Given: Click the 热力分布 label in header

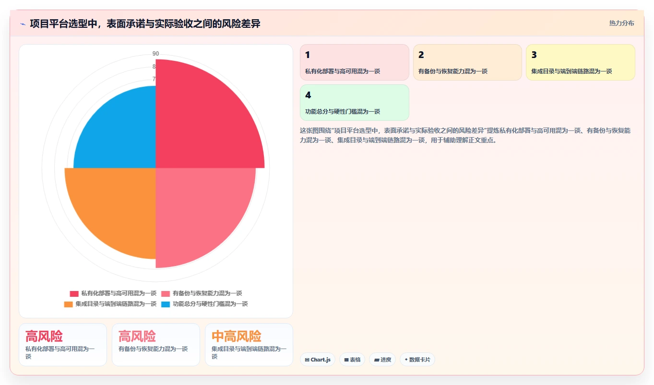Looking at the screenshot, I should pos(621,23).
